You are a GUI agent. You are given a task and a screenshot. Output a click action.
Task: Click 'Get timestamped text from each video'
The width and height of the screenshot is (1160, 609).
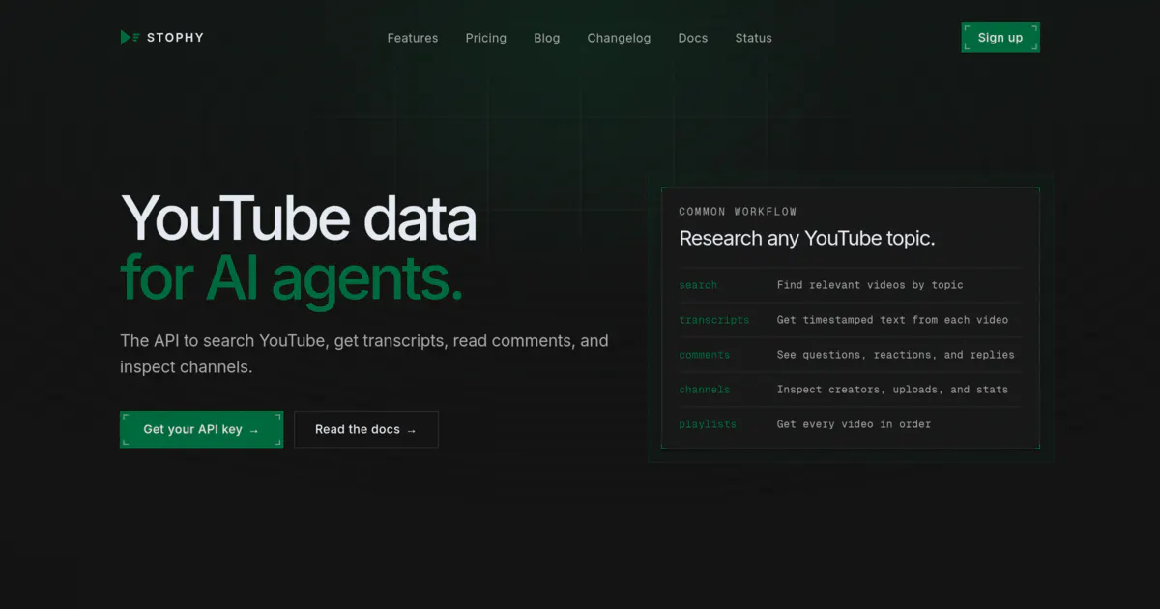[892, 320]
